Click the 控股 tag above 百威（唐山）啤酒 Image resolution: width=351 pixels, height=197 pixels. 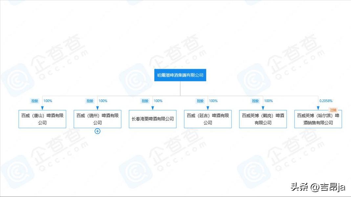pyautogui.click(x=34, y=101)
